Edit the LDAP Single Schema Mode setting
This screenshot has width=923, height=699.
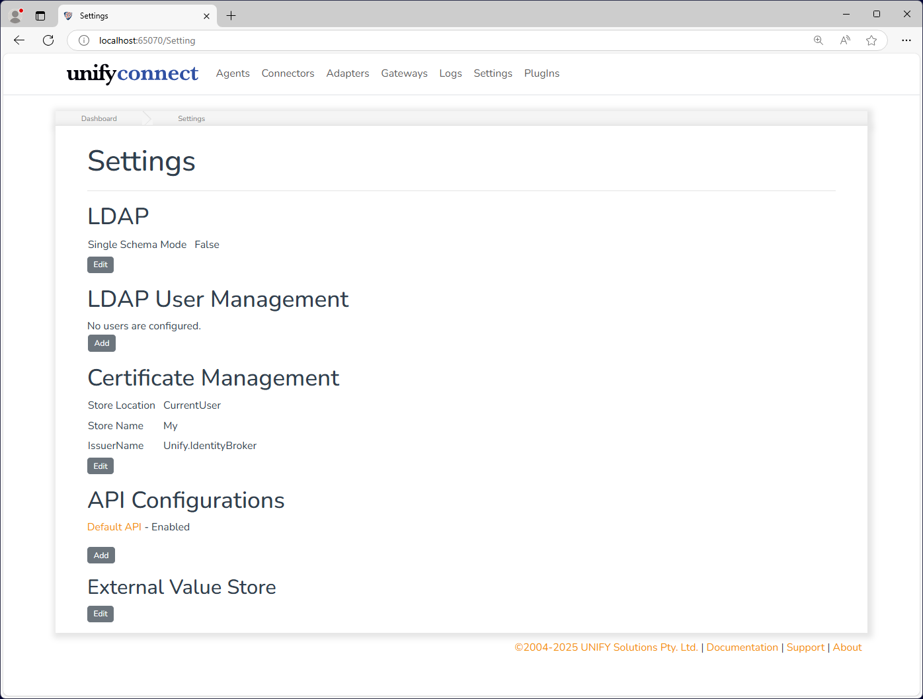100,265
